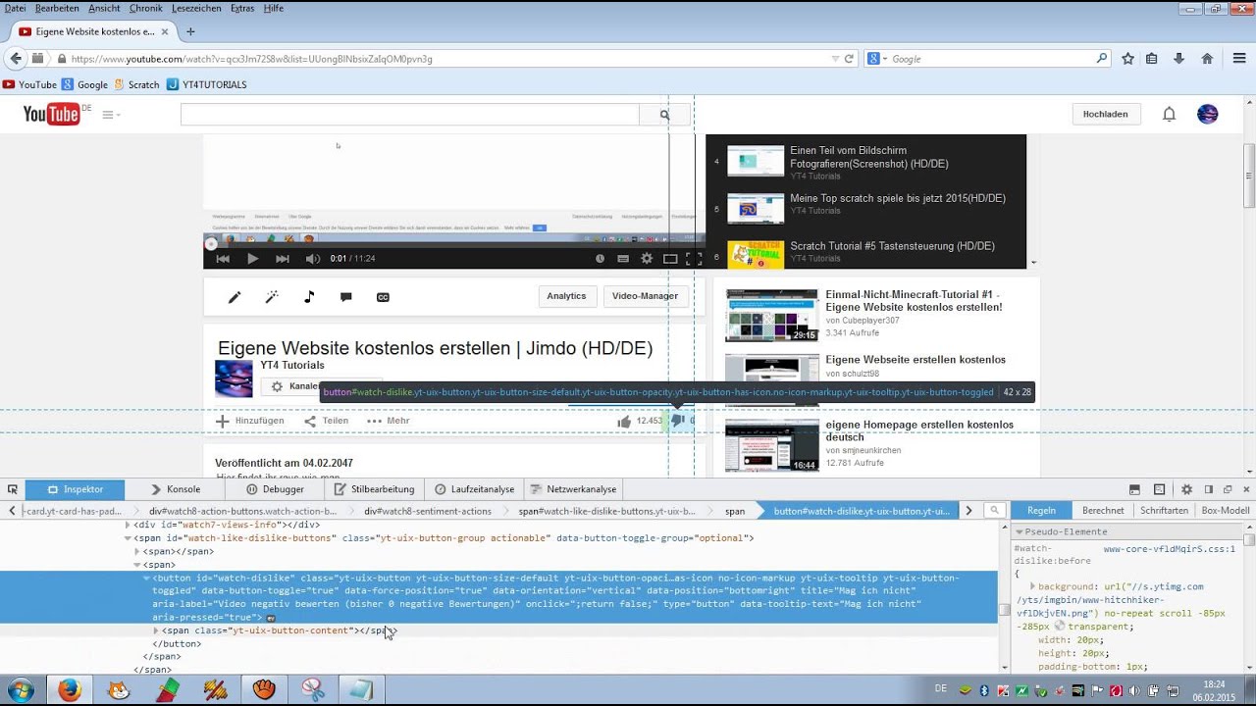Open devtools settings gear

point(1186,489)
